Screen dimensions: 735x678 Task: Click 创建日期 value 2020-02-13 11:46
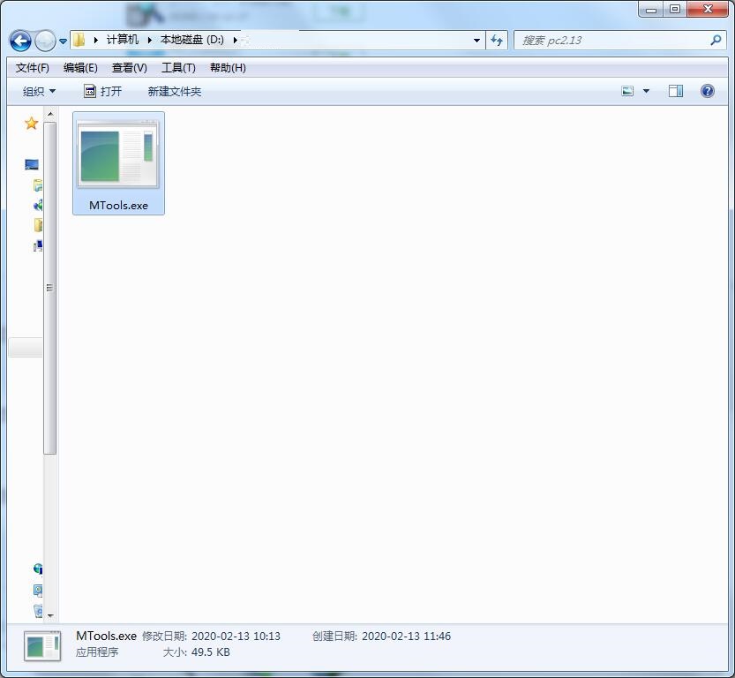[x=407, y=637]
